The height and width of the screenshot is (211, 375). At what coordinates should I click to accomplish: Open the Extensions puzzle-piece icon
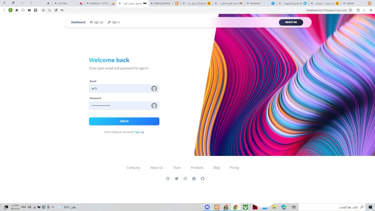pos(17,10)
